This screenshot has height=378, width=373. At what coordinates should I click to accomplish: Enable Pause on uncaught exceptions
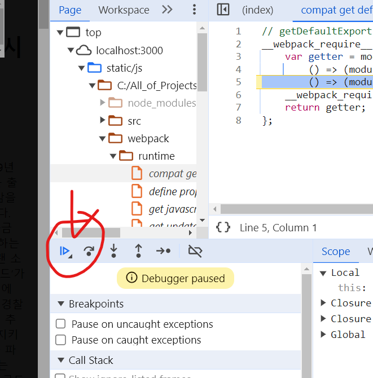pyautogui.click(x=60, y=324)
